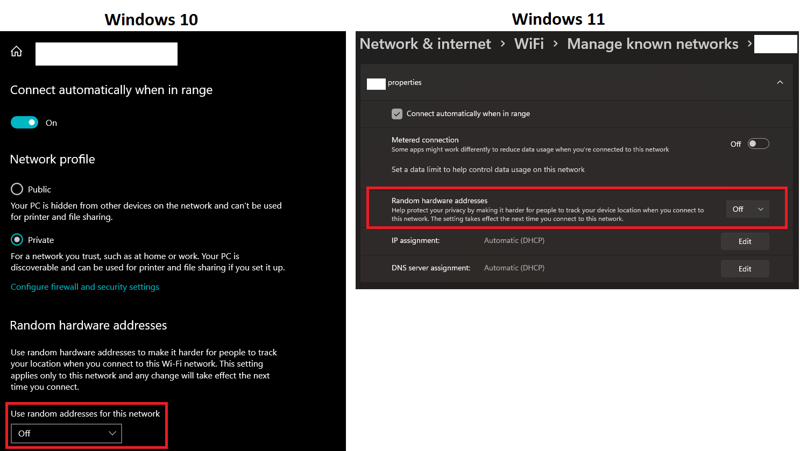
Task: Click Edit next to IP assignment
Action: [x=745, y=241]
